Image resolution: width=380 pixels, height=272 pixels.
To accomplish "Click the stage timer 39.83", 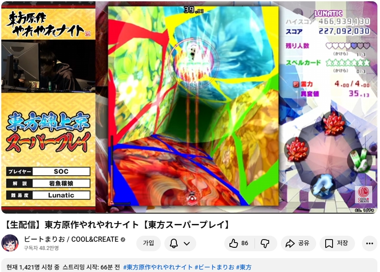I will coord(193,10).
